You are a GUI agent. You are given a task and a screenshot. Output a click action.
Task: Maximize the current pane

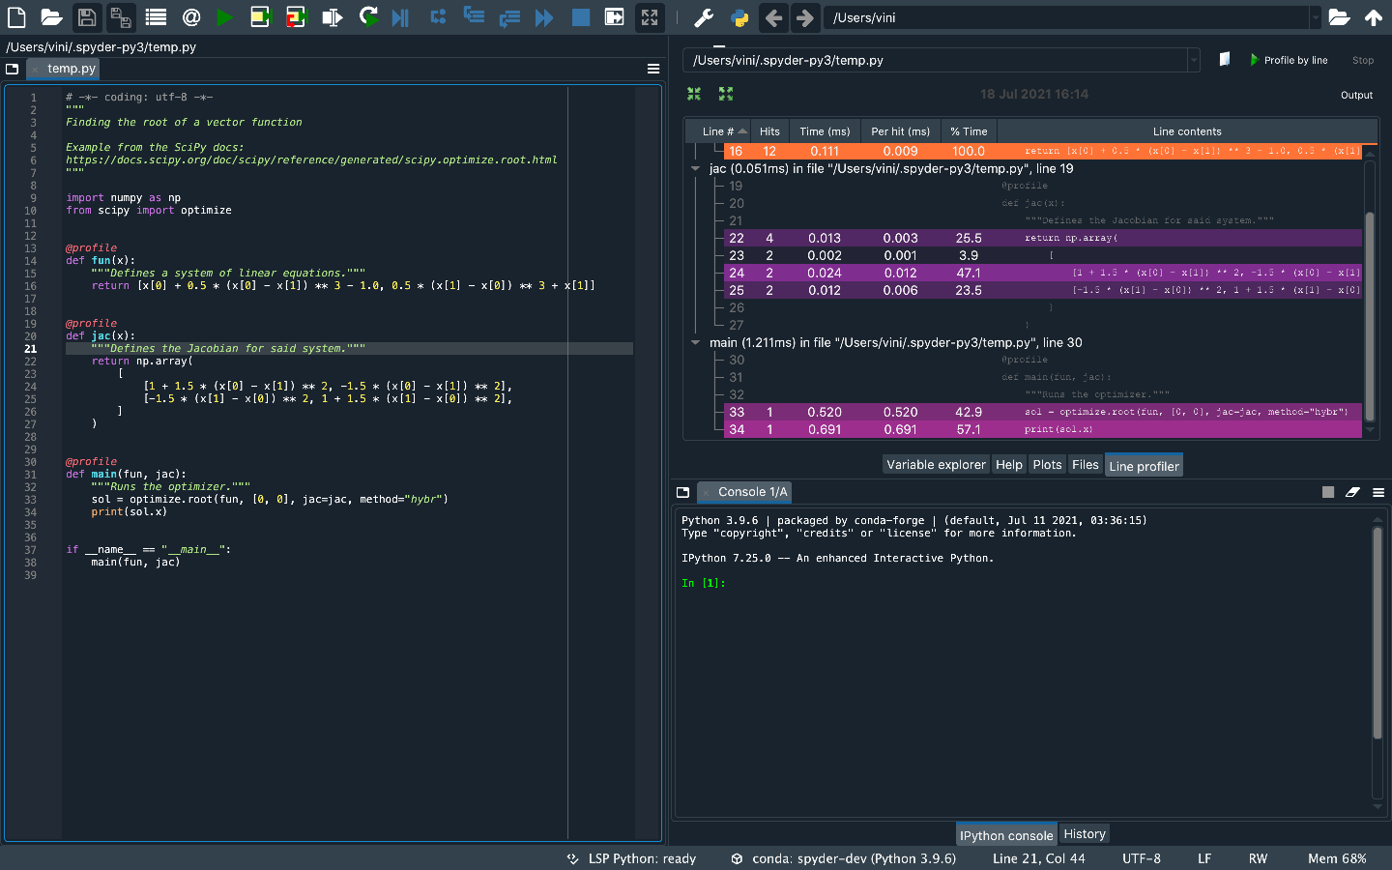click(649, 17)
